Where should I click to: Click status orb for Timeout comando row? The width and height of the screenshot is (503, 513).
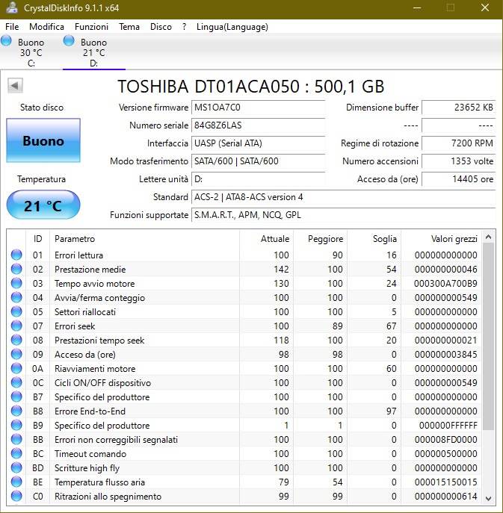pyautogui.click(x=16, y=453)
